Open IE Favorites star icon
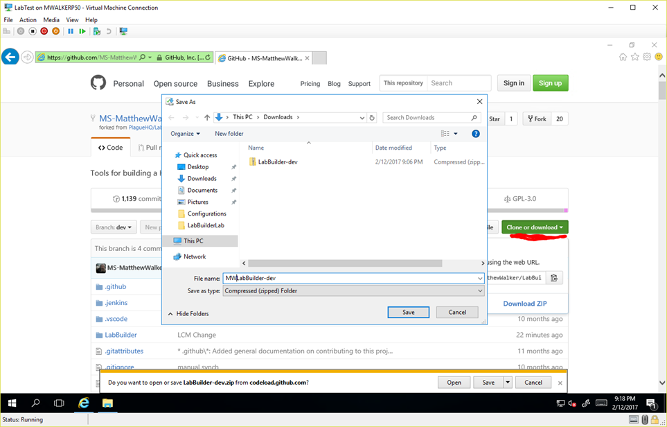The height and width of the screenshot is (427, 667). coord(634,57)
